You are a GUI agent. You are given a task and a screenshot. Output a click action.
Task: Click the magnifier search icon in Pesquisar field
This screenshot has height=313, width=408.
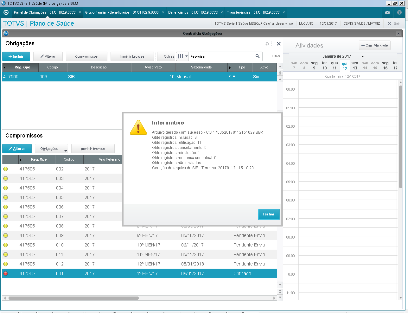point(258,56)
